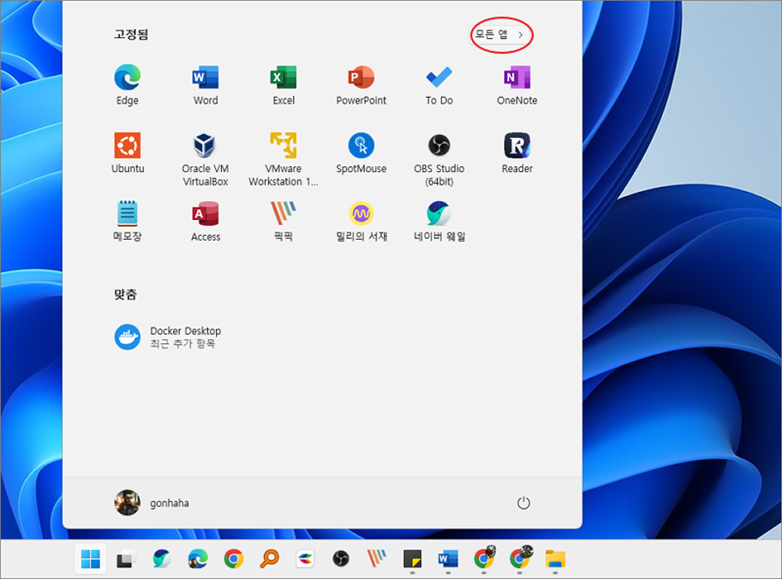Open Excel from the pinned apps

[283, 85]
